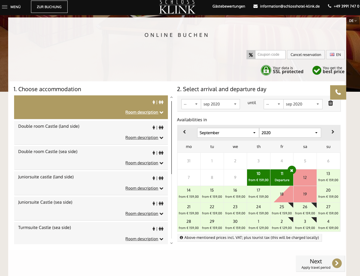This screenshot has height=276, width=360.
Task: Switch language using DE selector
Action: pyautogui.click(x=353, y=21)
